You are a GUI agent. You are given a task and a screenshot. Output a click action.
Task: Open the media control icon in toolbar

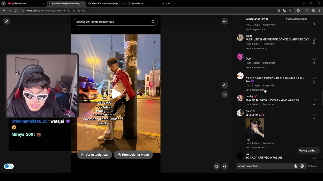tap(307, 11)
